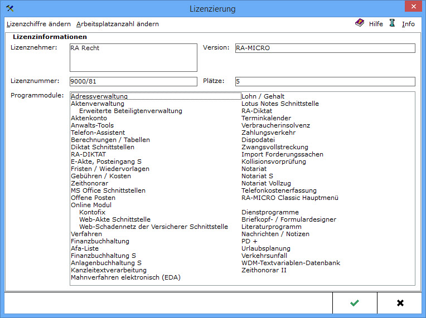The width and height of the screenshot is (426, 318).
Task: Click the tools icon in the title bar
Action: point(10,8)
